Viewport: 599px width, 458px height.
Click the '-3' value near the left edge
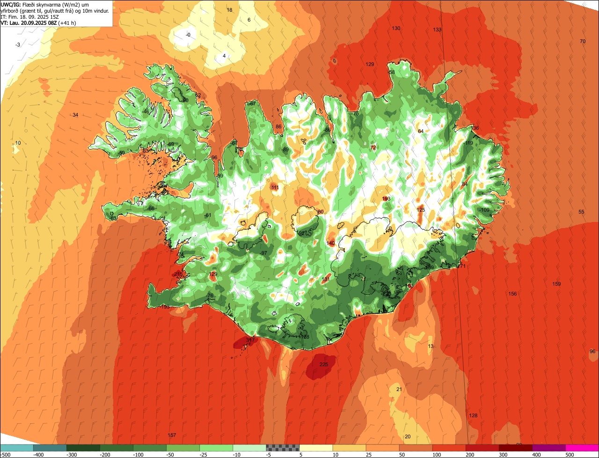18,44
